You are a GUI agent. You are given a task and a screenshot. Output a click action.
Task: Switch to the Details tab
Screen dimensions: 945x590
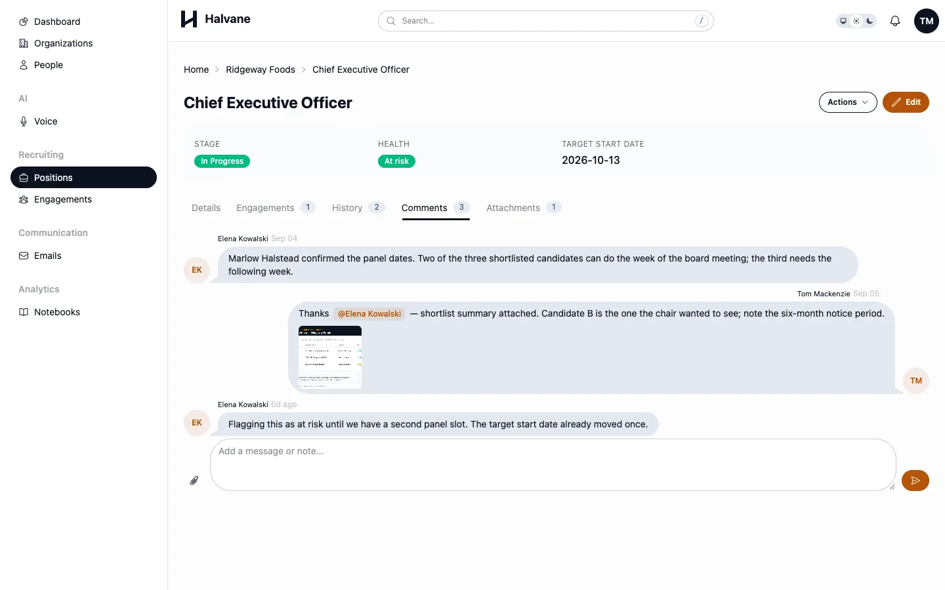click(x=206, y=208)
